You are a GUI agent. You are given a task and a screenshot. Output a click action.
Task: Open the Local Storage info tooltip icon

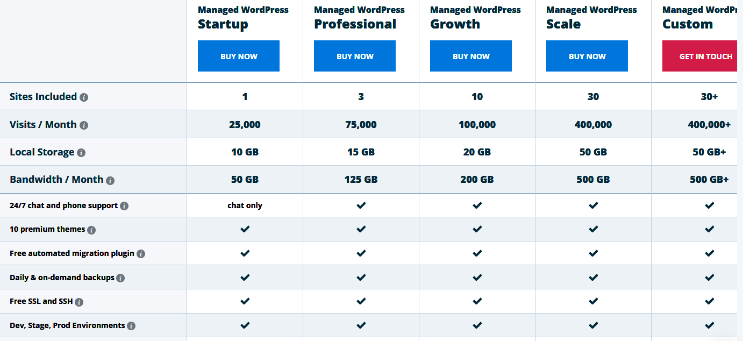pyautogui.click(x=81, y=153)
